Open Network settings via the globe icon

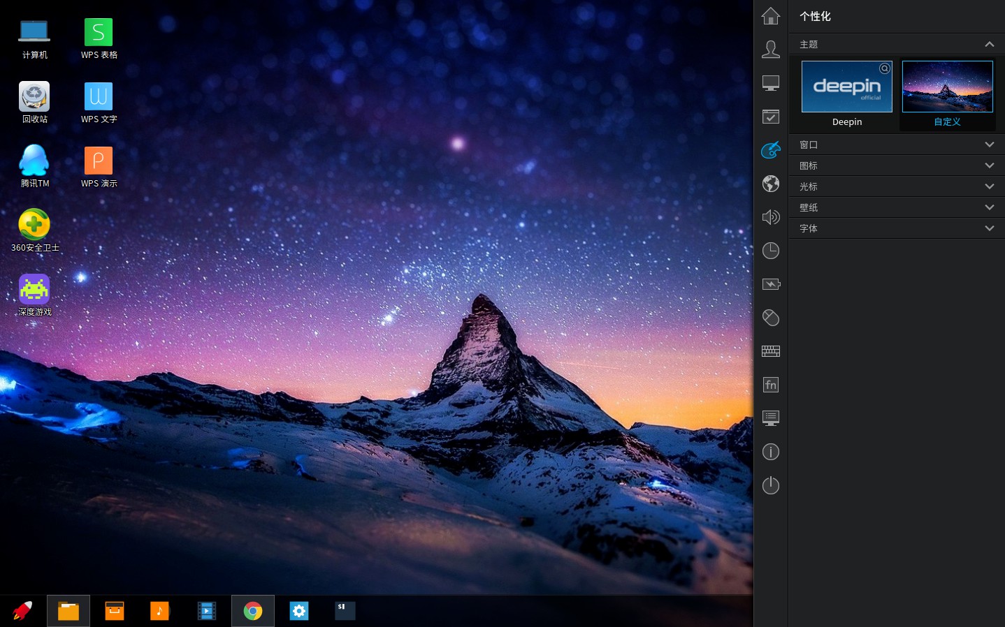pyautogui.click(x=770, y=184)
